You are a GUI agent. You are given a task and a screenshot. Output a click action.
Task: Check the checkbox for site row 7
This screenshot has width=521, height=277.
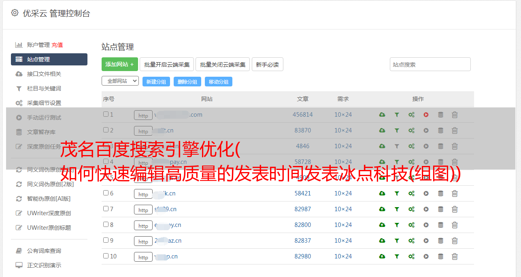(106, 209)
